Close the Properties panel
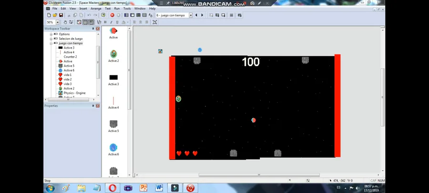This screenshot has height=193, width=429. click(x=98, y=106)
